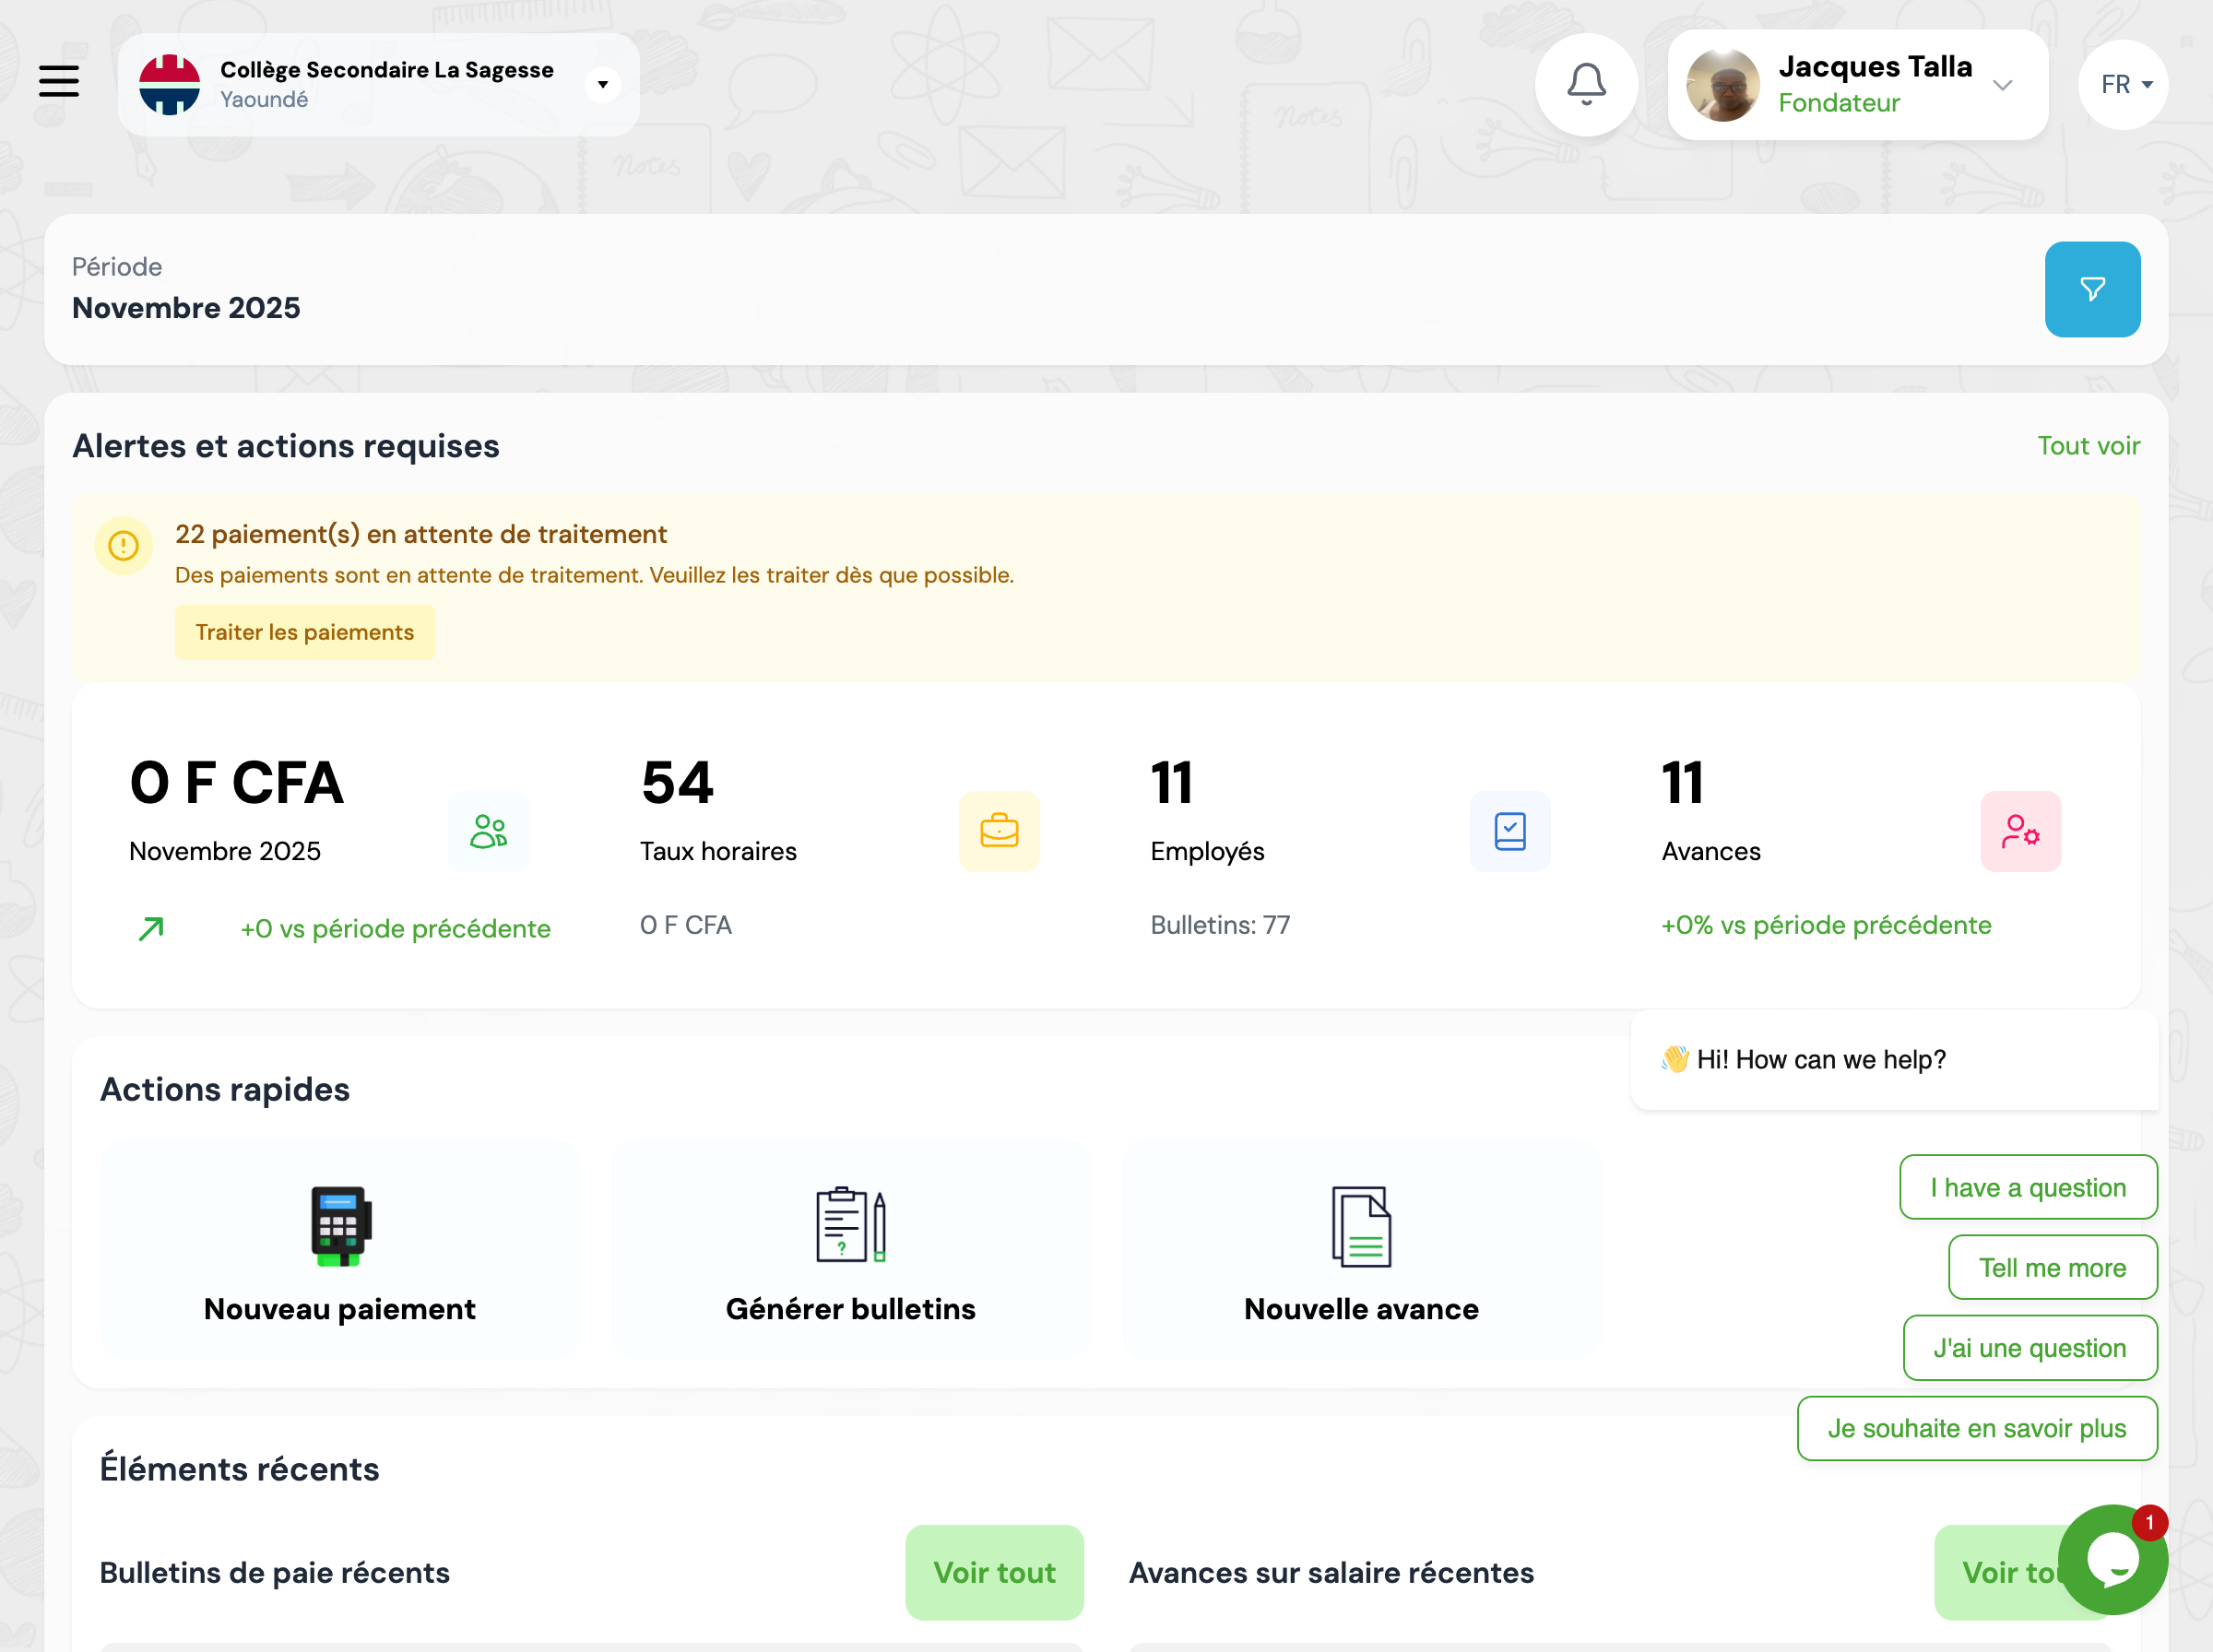This screenshot has height=1652, width=2213.
Task: Click the notifications bell icon
Action: tap(1586, 84)
